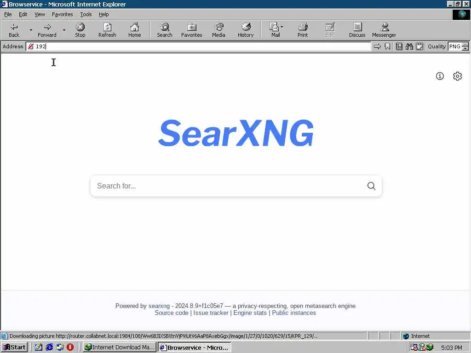
Task: Open the Engine stats link
Action: pyautogui.click(x=250, y=313)
